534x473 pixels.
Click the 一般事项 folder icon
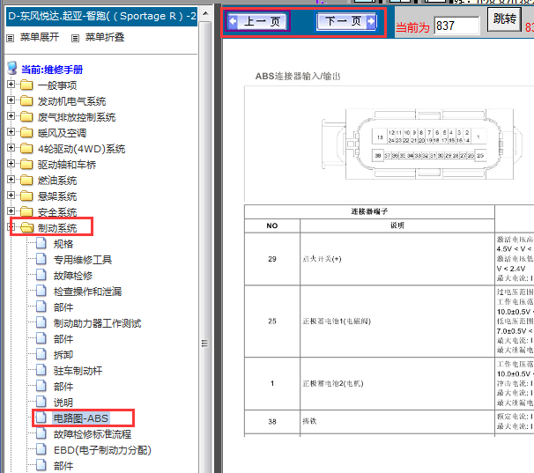coord(26,85)
